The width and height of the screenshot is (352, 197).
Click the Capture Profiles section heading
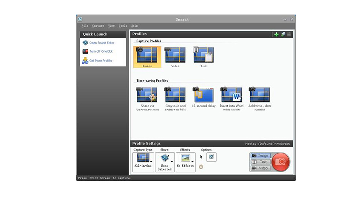pos(149,41)
